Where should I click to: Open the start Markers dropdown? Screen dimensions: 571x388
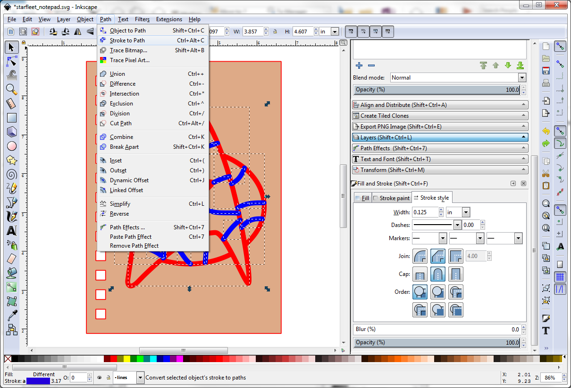click(x=429, y=238)
